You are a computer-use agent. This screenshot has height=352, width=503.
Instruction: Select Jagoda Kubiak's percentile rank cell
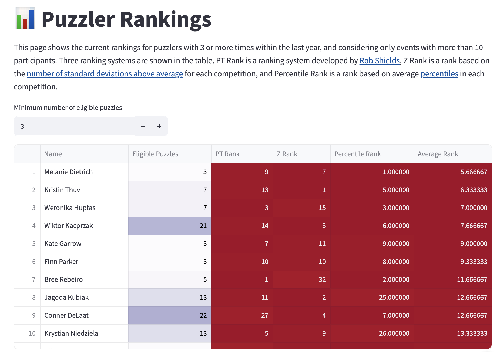372,297
